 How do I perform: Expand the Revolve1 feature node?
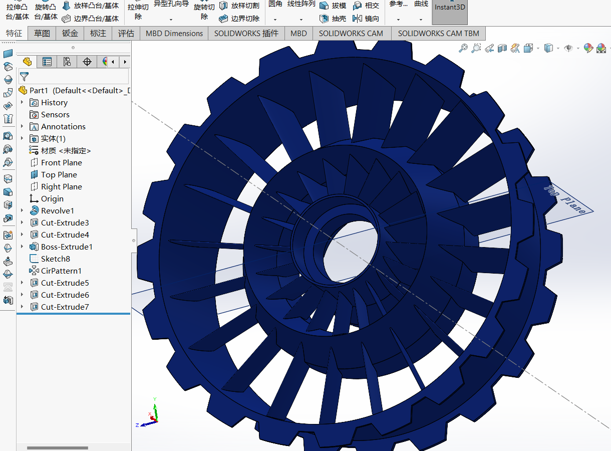point(22,210)
